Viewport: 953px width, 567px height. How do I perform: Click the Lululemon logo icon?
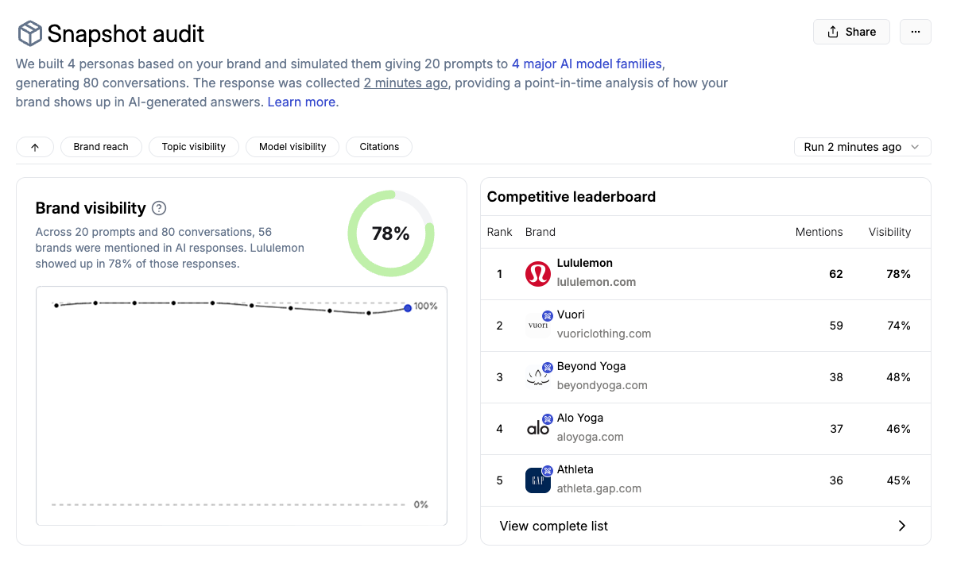pos(538,274)
